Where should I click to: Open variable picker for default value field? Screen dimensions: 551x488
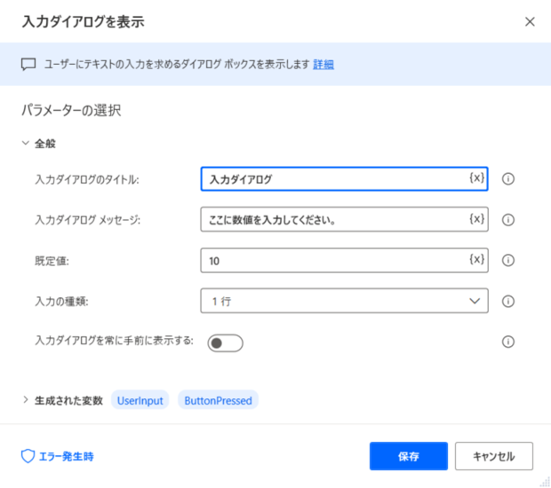pos(477,260)
